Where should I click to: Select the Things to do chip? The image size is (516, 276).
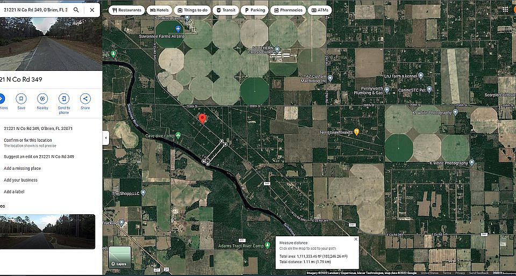tap(192, 10)
